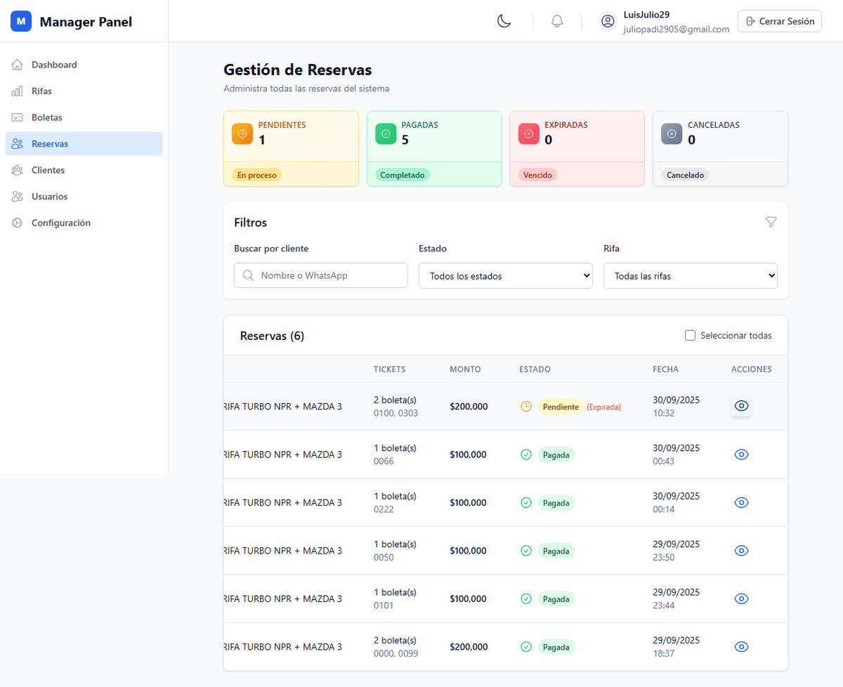
Task: Open Configuración from the sidebar
Action: (60, 223)
